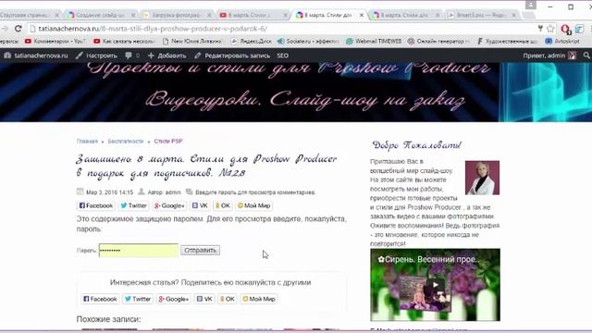Close the active 8 марта tab
592x333 pixels.
pyautogui.click(x=362, y=15)
